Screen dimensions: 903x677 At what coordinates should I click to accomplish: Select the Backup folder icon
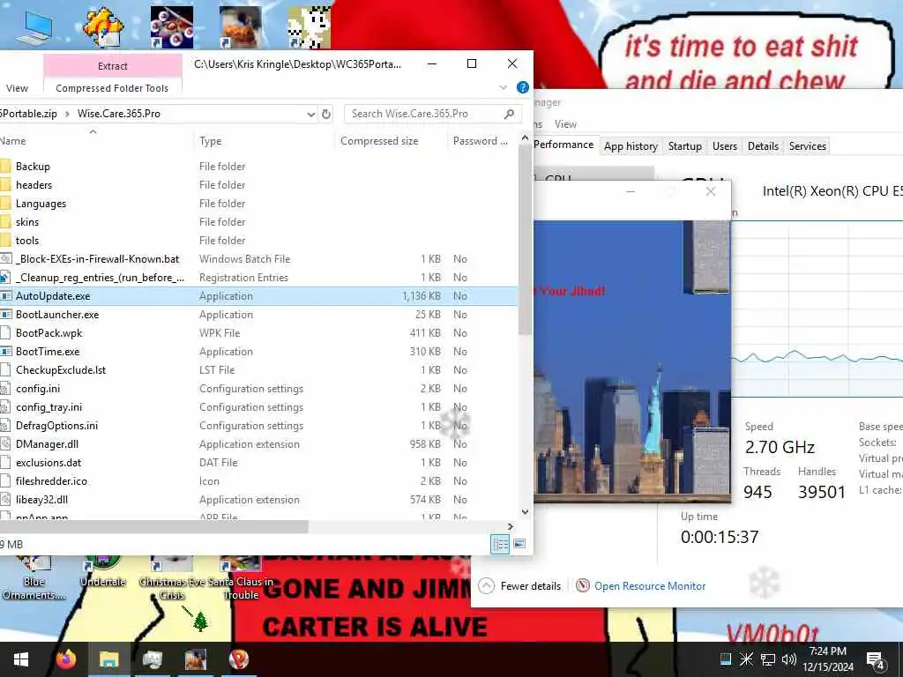point(6,167)
